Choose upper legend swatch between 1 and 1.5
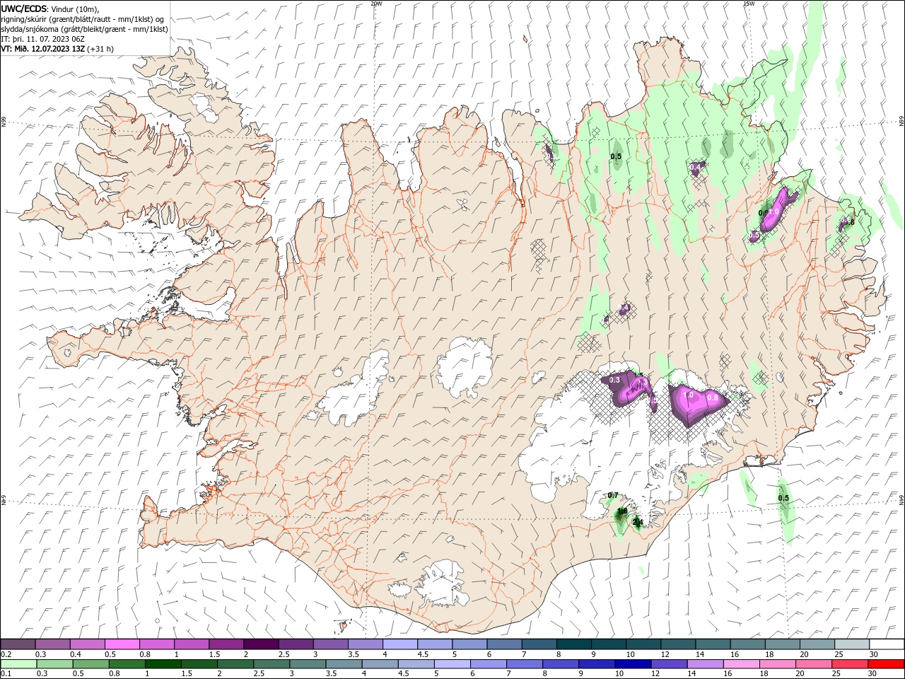905x679 pixels. (192, 644)
